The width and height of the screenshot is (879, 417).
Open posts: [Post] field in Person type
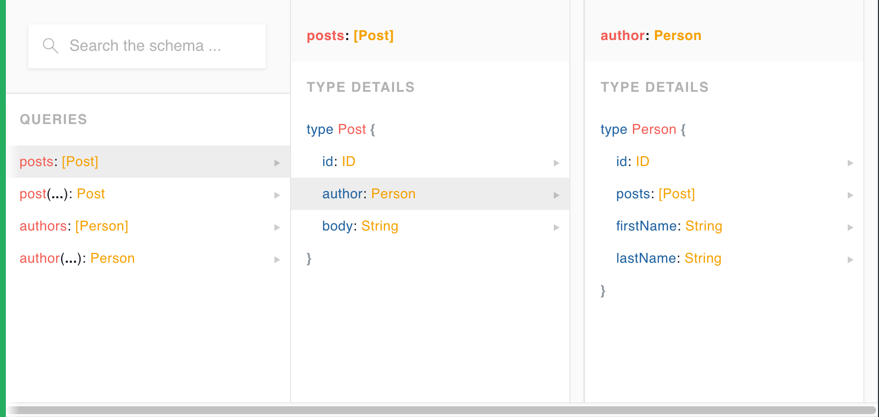coord(655,194)
